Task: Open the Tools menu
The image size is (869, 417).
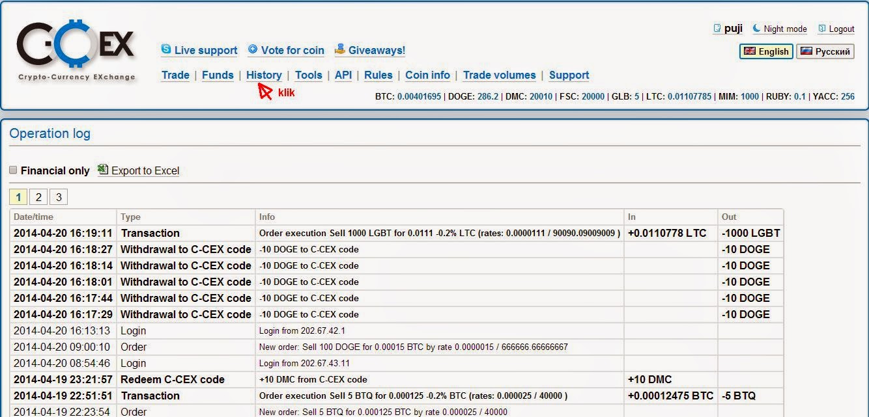Action: [x=309, y=75]
